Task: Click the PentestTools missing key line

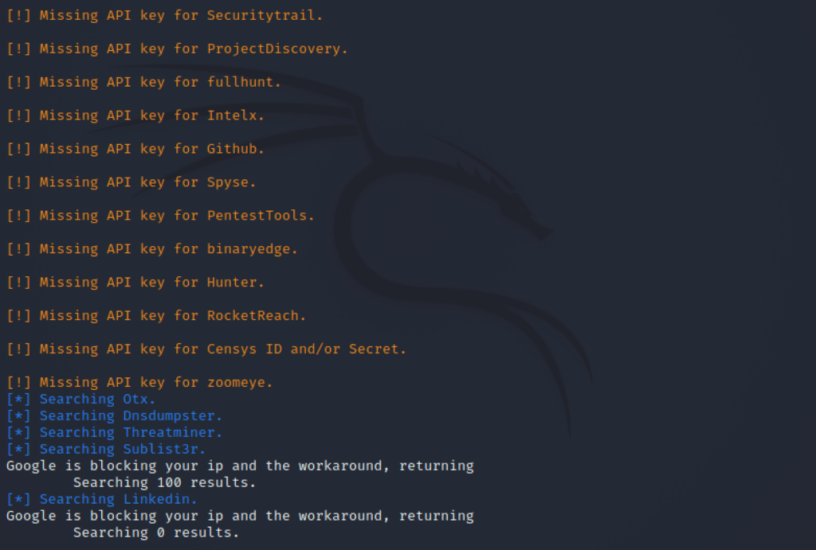Action: [160, 216]
